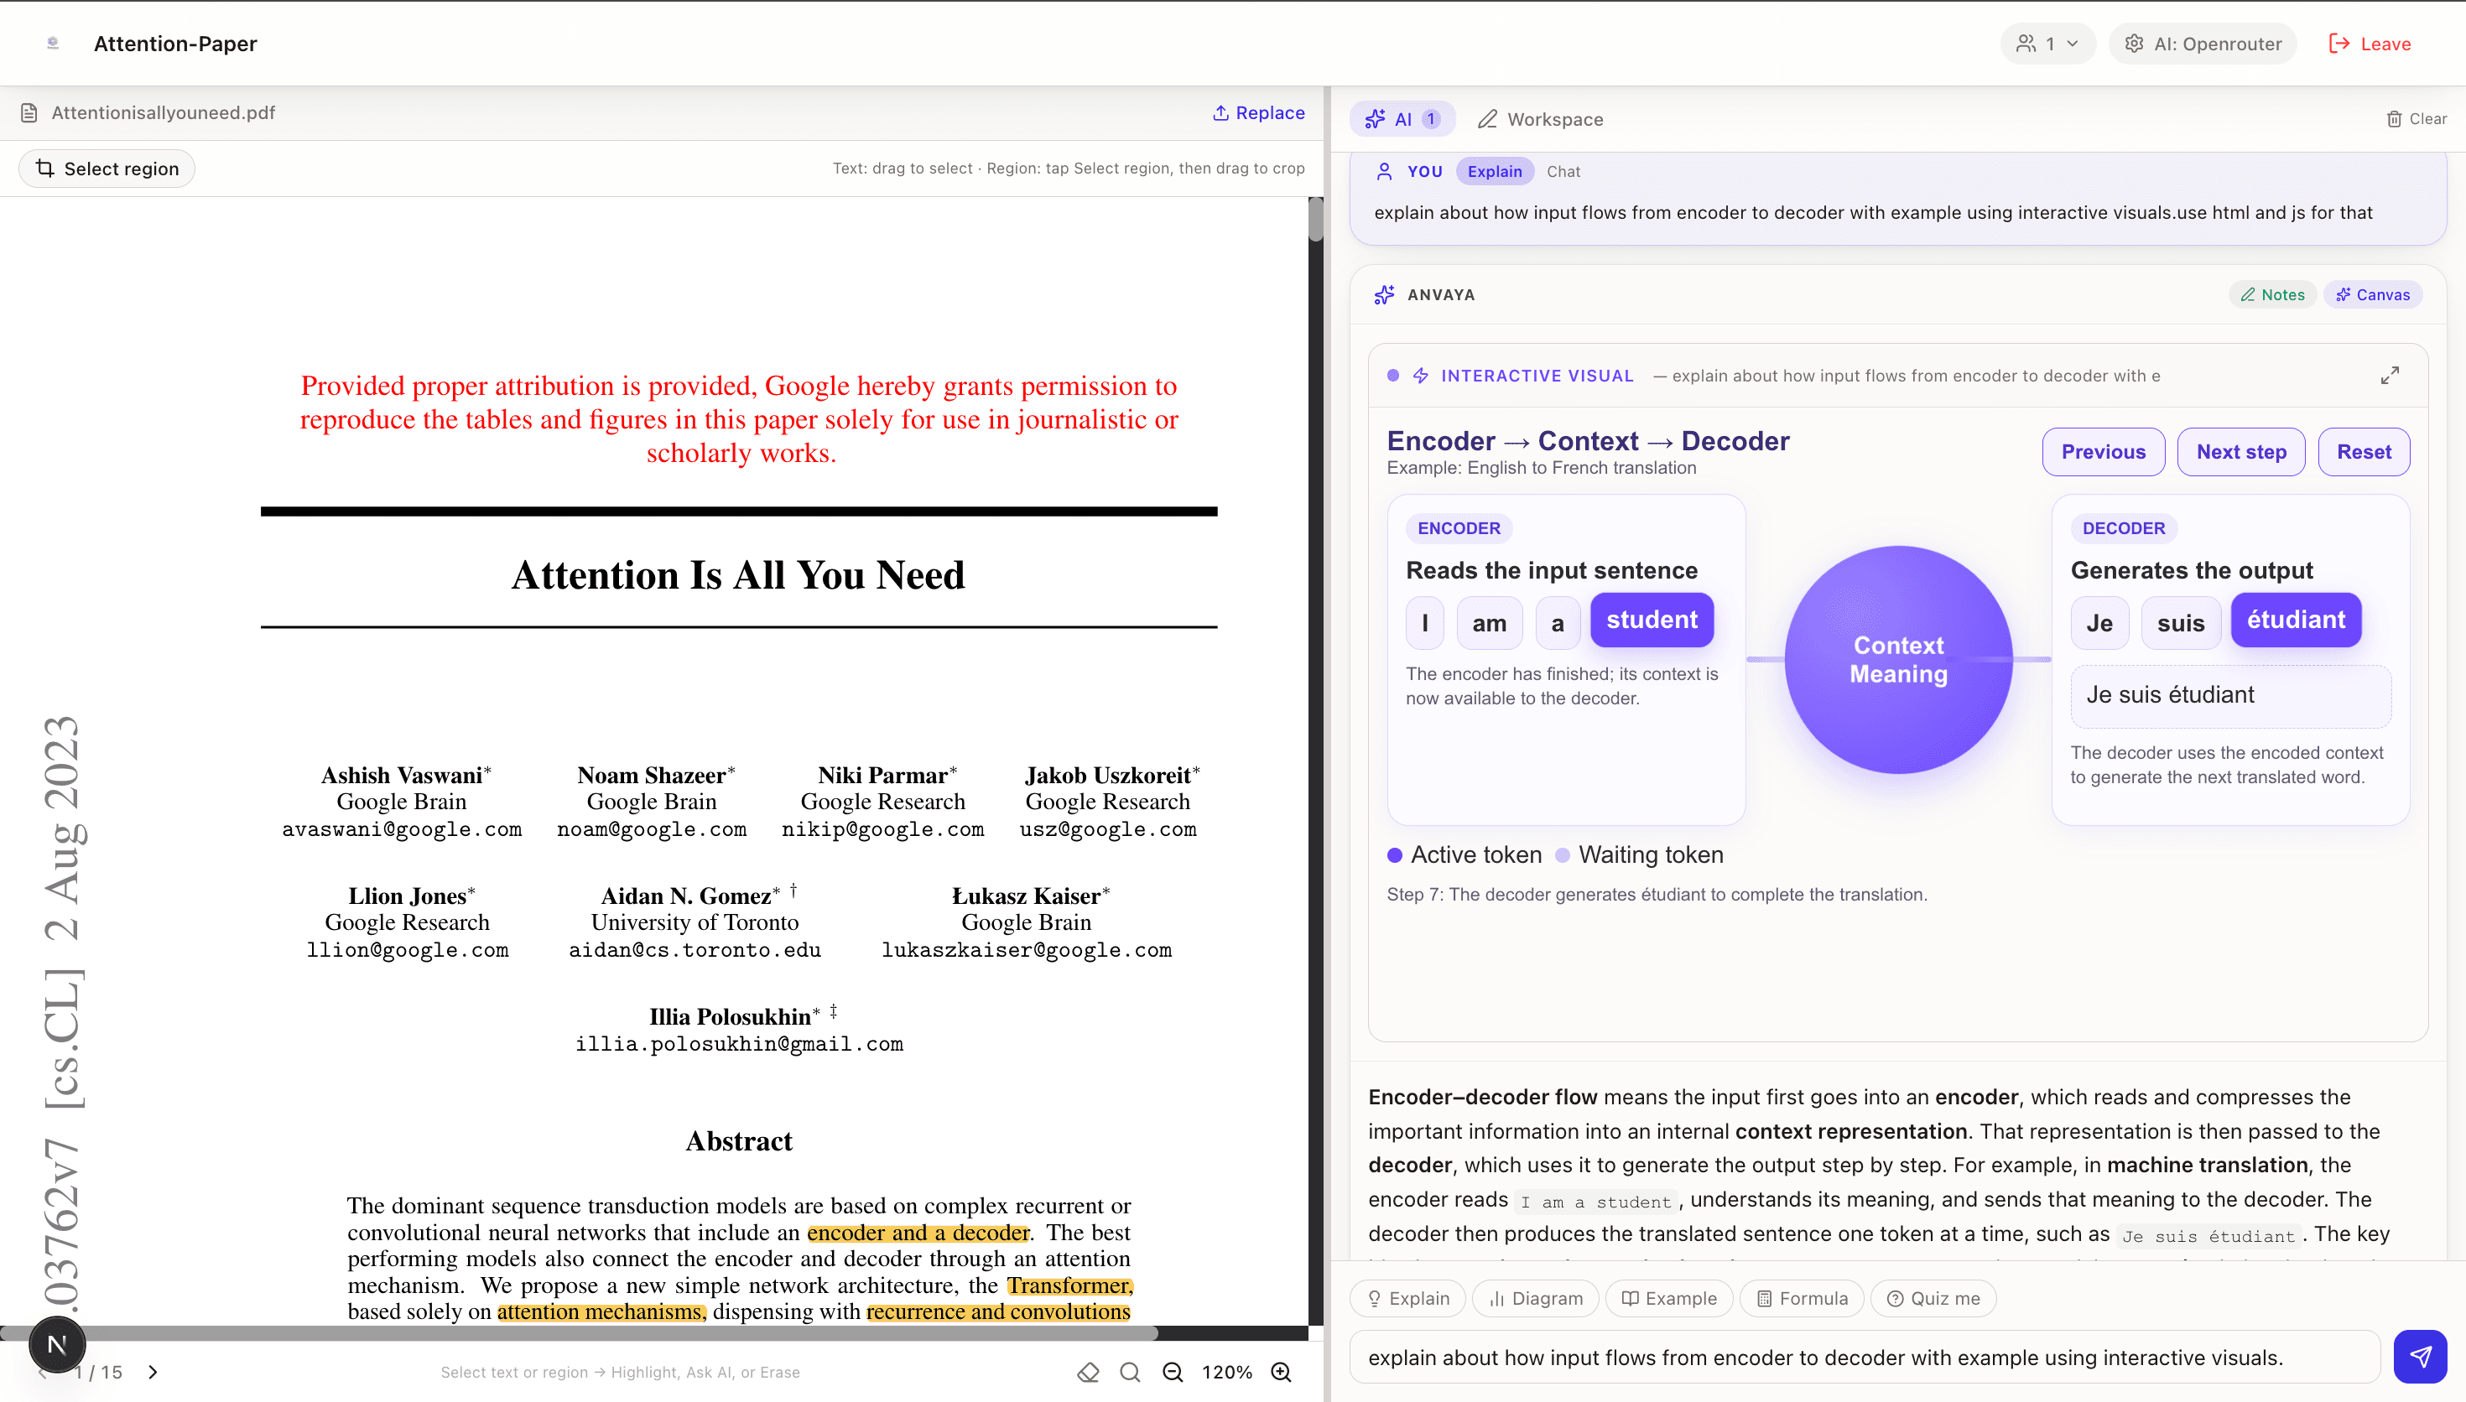The width and height of the screenshot is (2466, 1402).
Task: Toggle the Explain mode pill
Action: 1495,171
